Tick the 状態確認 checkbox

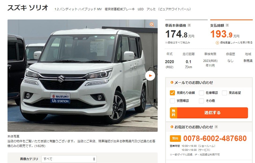[x=172, y=101]
